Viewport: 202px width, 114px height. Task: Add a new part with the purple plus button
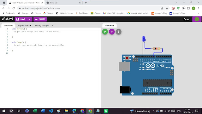(x=112, y=32)
